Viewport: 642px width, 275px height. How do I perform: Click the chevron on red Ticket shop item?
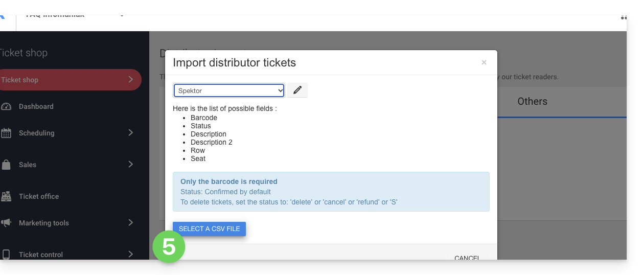pyautogui.click(x=130, y=80)
